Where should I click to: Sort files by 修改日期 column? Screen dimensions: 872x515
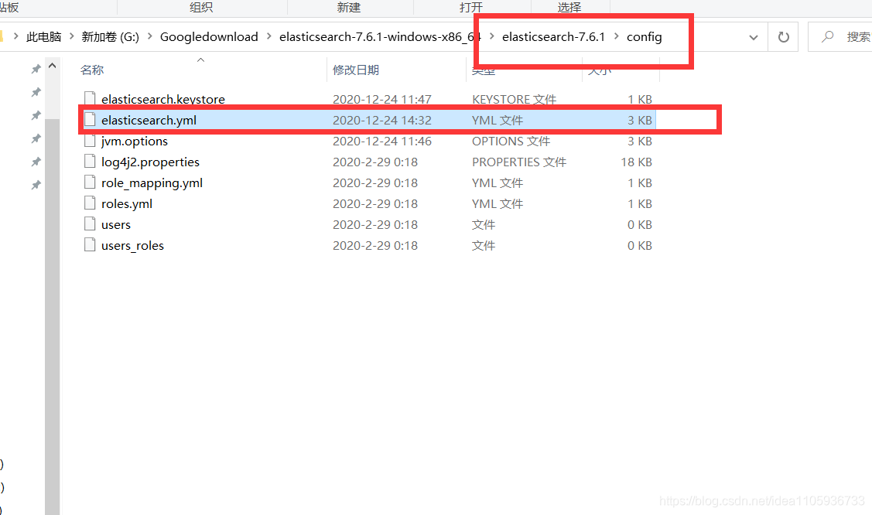pyautogui.click(x=356, y=70)
